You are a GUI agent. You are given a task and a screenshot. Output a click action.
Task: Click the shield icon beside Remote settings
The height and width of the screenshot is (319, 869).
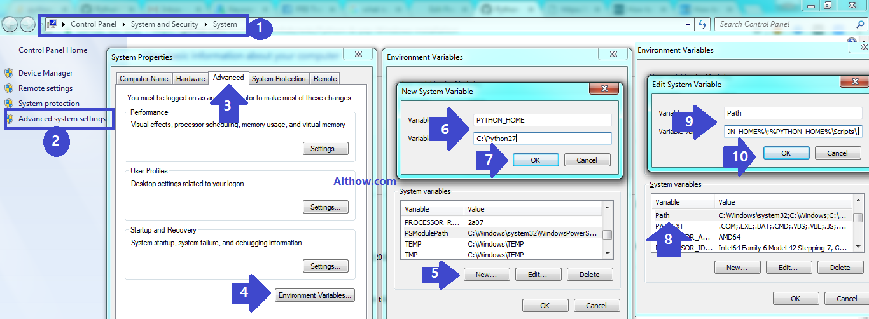[x=9, y=88]
